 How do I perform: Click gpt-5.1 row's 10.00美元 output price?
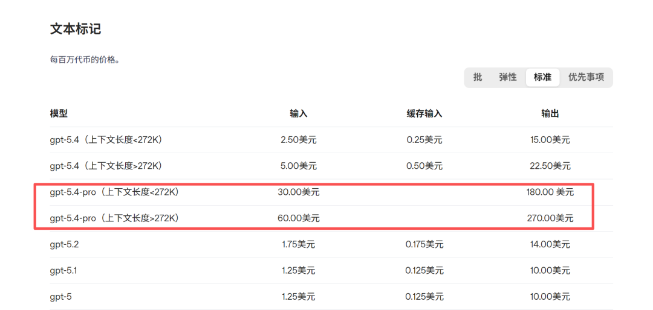550,271
